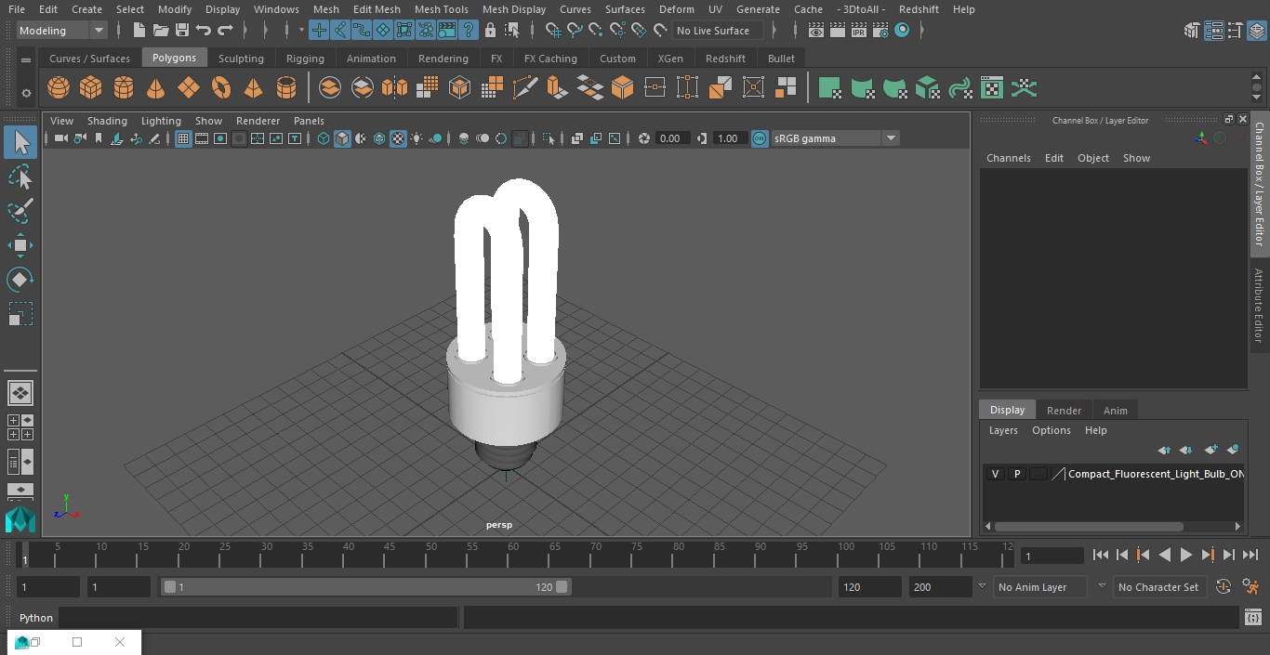
Task: Open the Layers menu in Layer Editor
Action: [1003, 430]
